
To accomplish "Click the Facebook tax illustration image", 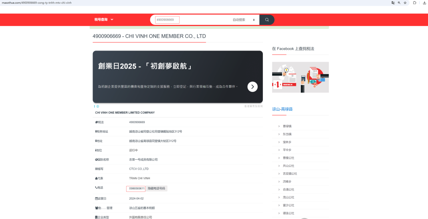I will pos(300,77).
